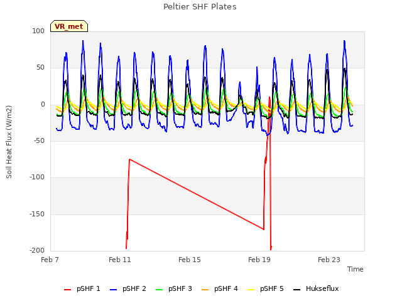Click the black Hukseflux legend swatch
The width and height of the screenshot is (402, 301).
click(x=296, y=290)
